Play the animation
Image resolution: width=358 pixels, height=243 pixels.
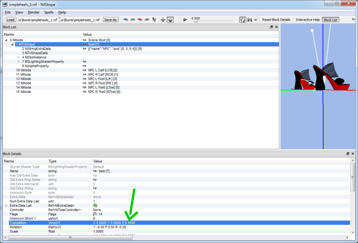pyautogui.click(x=185, y=20)
